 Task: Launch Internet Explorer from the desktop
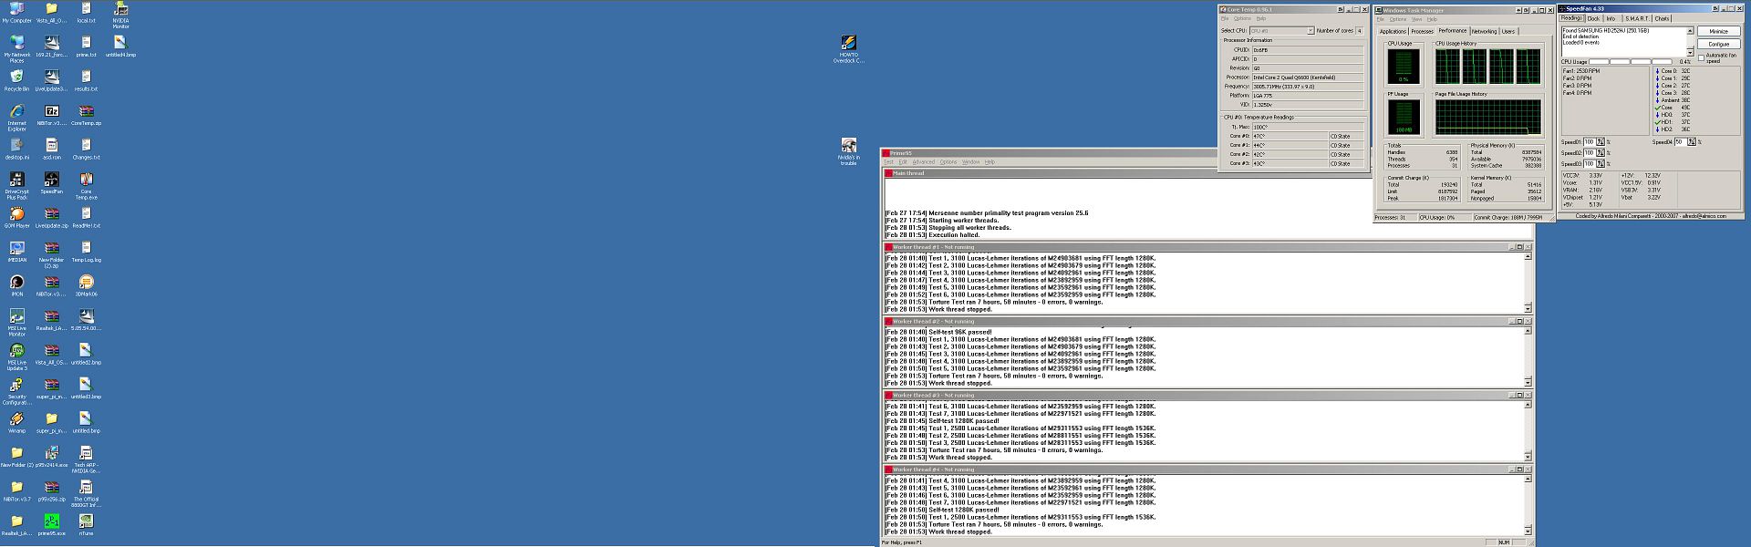tap(16, 119)
